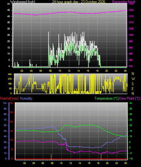The height and width of the screenshot is (167, 141).
Task: Click the 'Humidity' legend label
Action: click(26, 98)
